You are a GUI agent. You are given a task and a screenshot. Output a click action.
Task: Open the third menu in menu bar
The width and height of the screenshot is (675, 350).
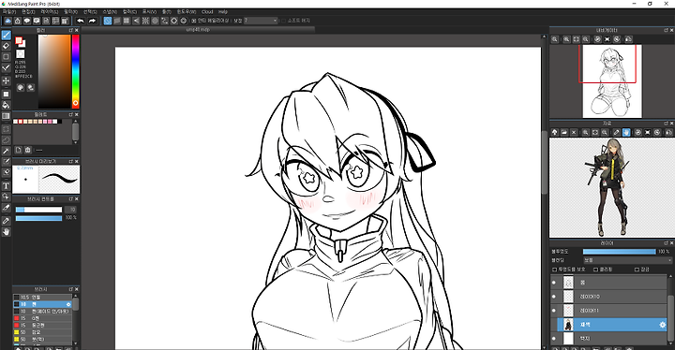pos(49,12)
